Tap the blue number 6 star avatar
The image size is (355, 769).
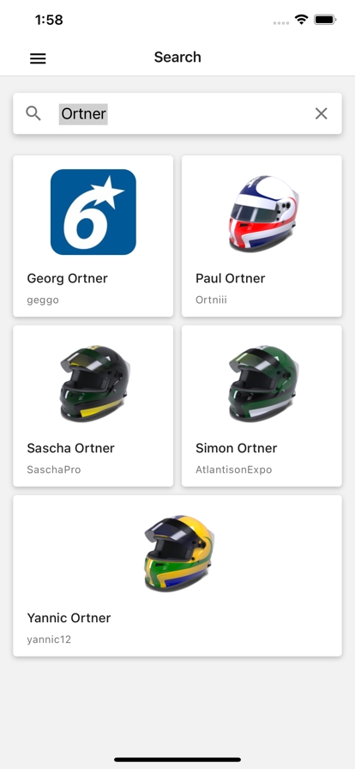93,212
